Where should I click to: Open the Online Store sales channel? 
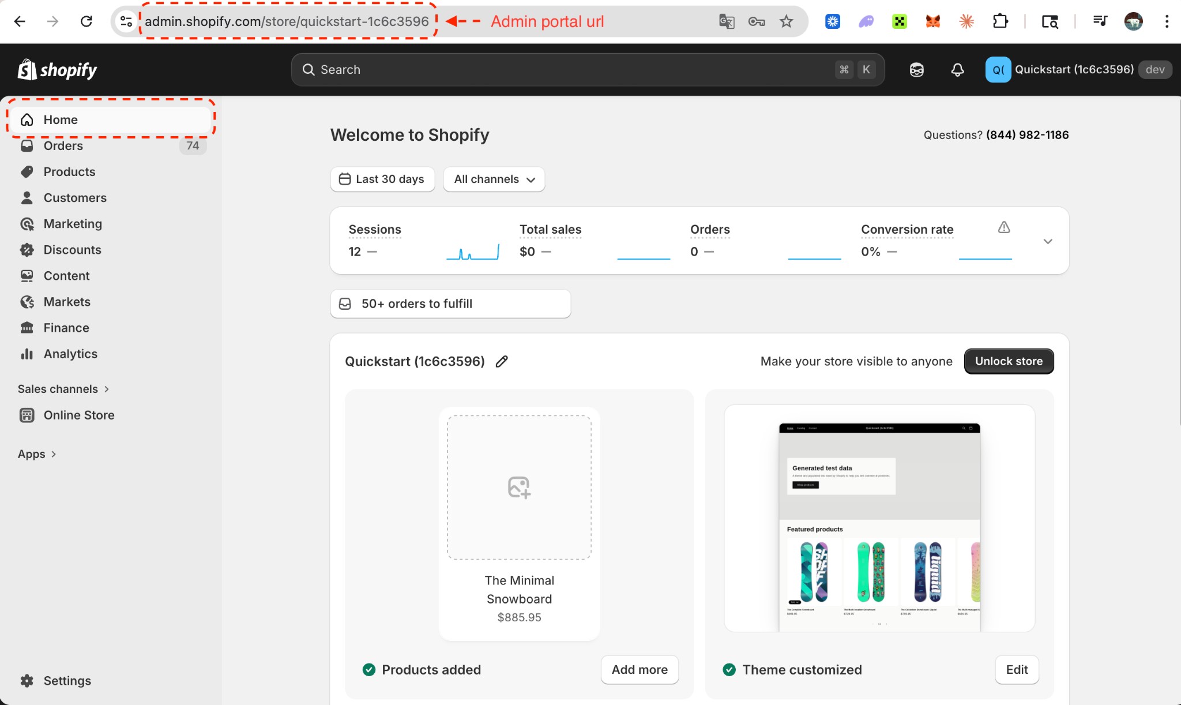79,415
